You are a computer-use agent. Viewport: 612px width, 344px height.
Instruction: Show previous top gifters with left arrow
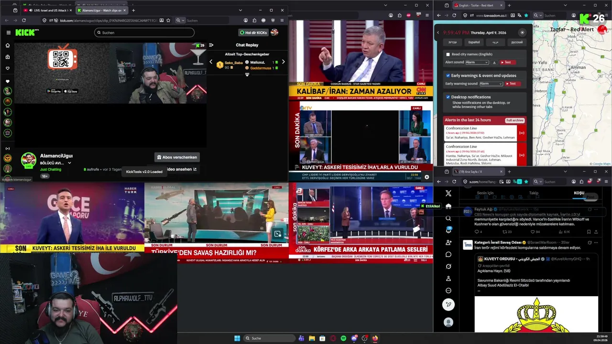tap(211, 62)
